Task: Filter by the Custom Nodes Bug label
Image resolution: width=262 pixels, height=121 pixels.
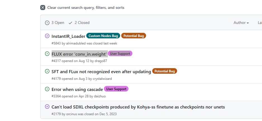Action: click(x=103, y=36)
